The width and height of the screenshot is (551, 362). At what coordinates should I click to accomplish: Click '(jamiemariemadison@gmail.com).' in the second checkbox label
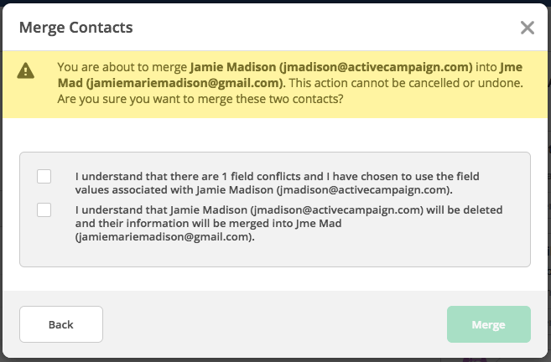pos(165,237)
